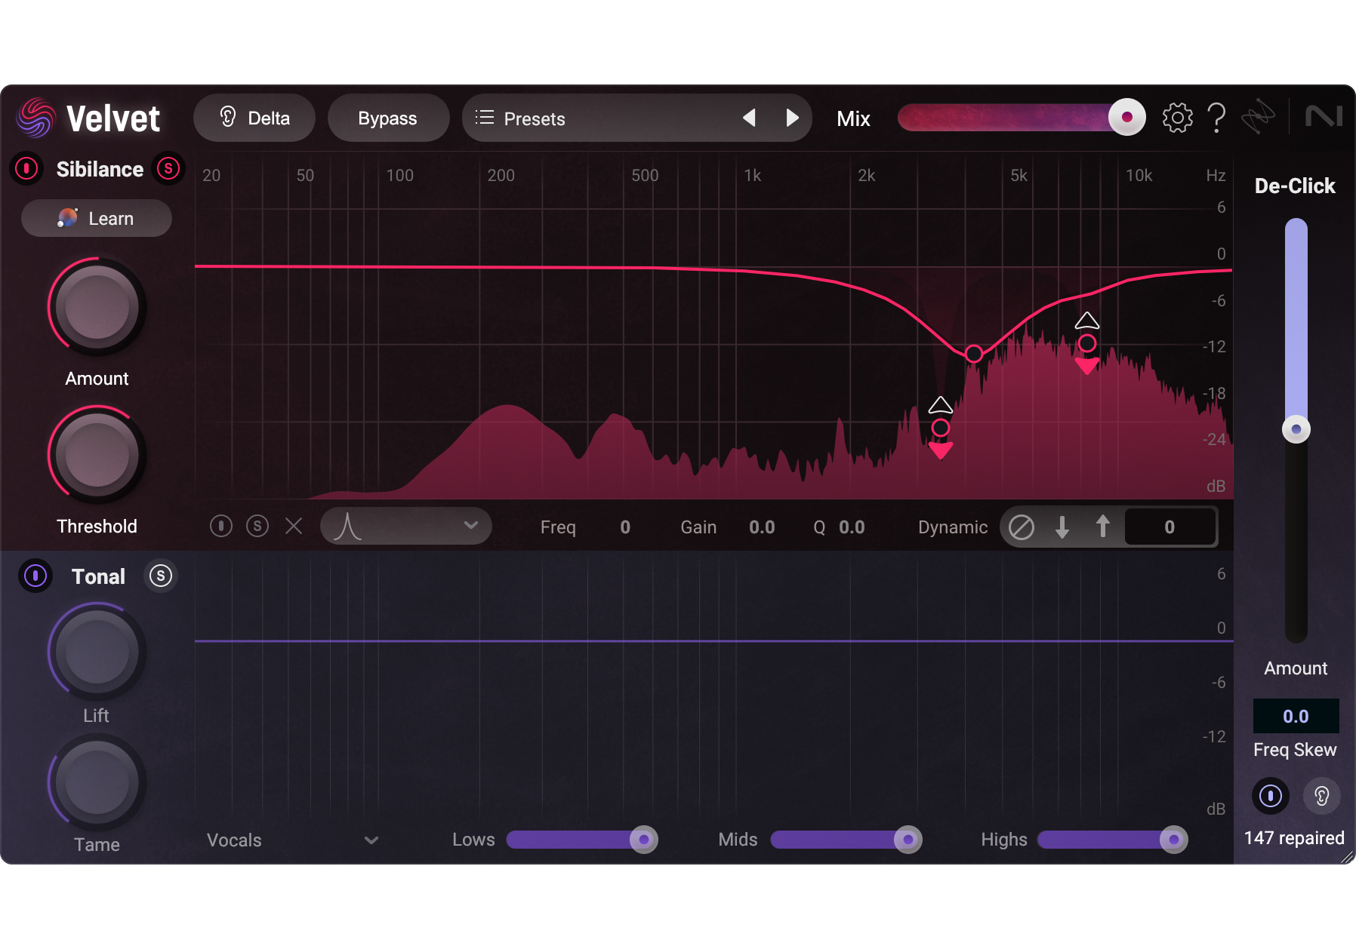Select the lower-left dynamic band node
The image size is (1356, 949).
click(940, 428)
